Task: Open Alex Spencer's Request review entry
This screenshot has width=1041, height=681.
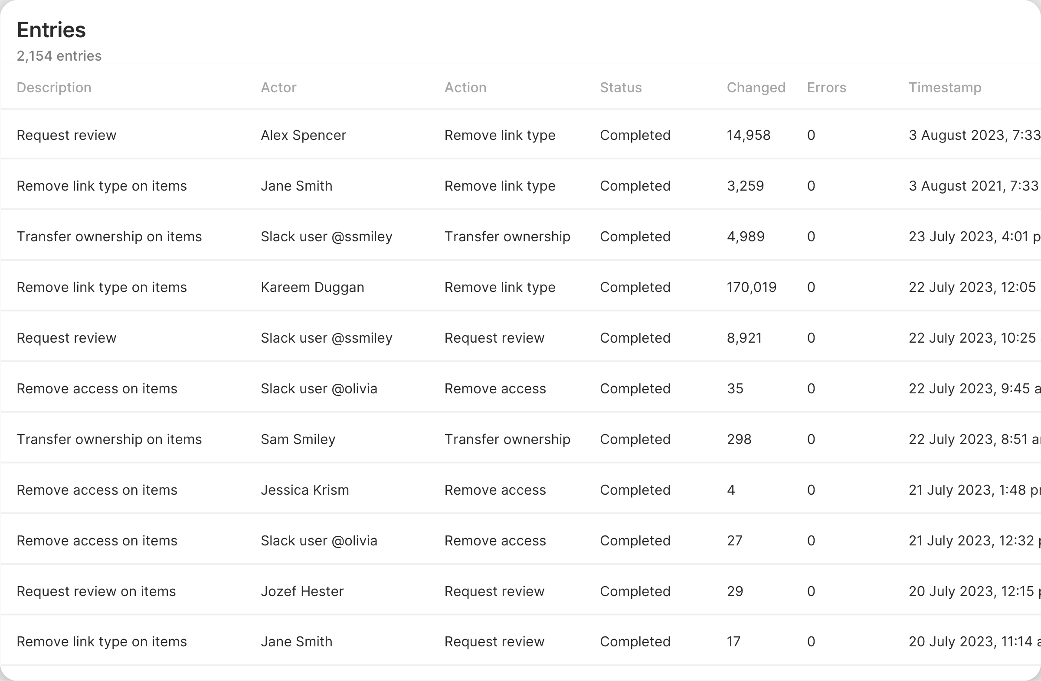Action: 66,135
